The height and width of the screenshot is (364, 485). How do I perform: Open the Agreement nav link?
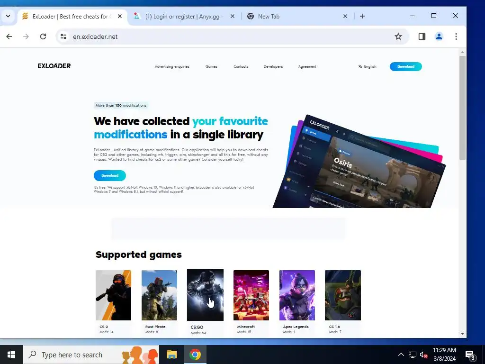point(307,66)
